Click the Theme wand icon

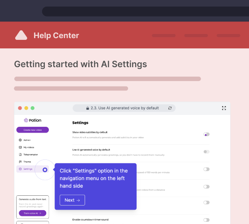20,162
